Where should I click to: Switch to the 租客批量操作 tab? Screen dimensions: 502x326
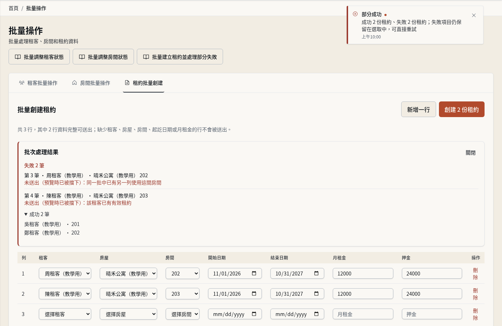38,83
